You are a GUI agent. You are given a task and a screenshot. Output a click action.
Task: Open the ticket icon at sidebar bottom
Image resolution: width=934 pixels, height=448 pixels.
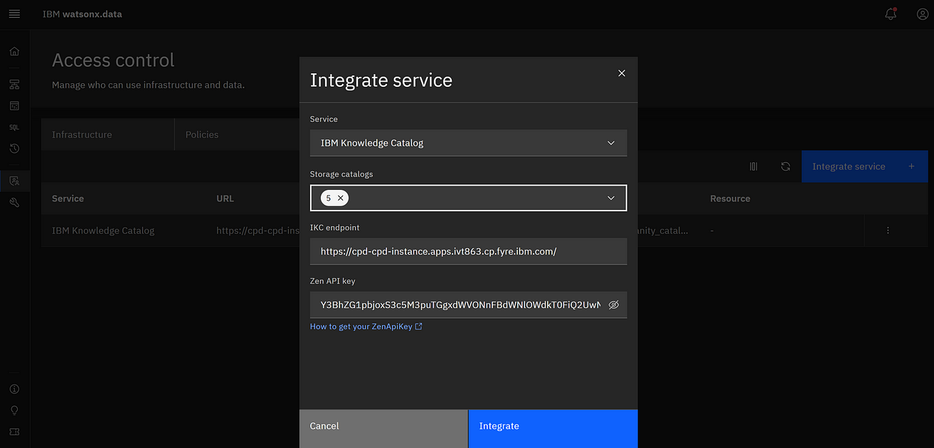tap(14, 432)
